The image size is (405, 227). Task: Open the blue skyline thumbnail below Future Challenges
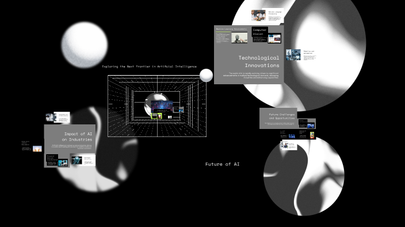[292, 136]
